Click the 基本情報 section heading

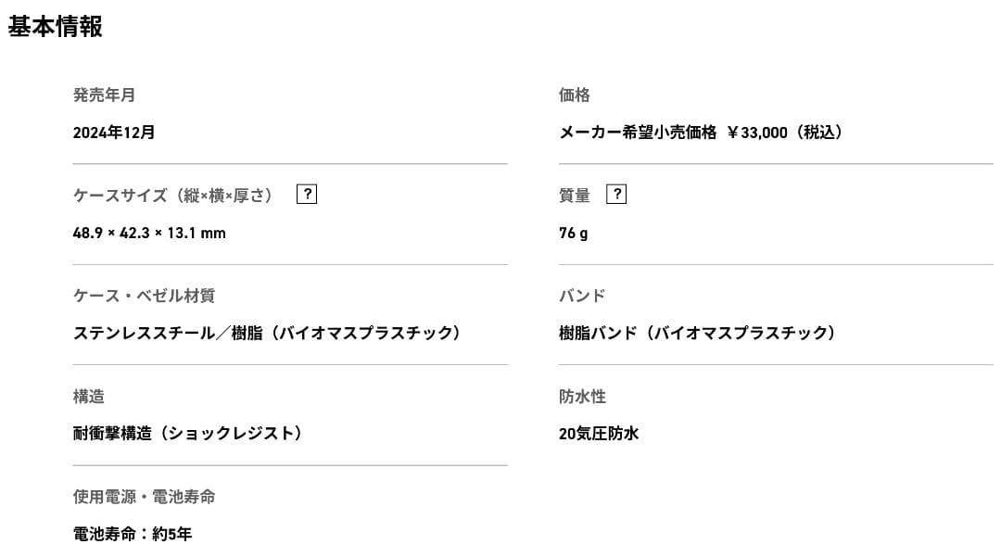(56, 27)
